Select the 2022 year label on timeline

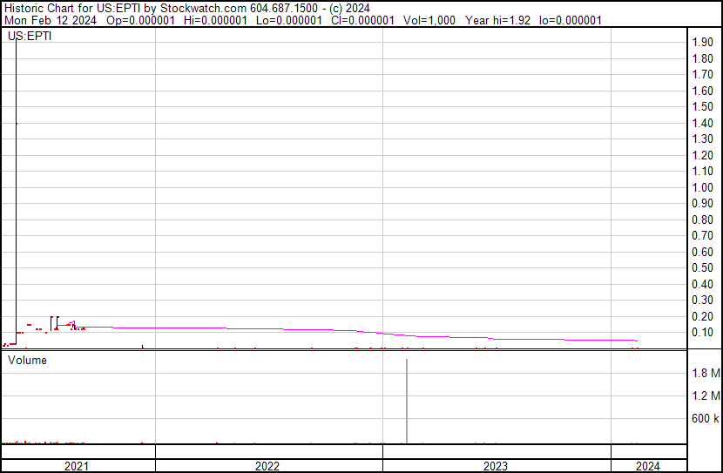267,466
